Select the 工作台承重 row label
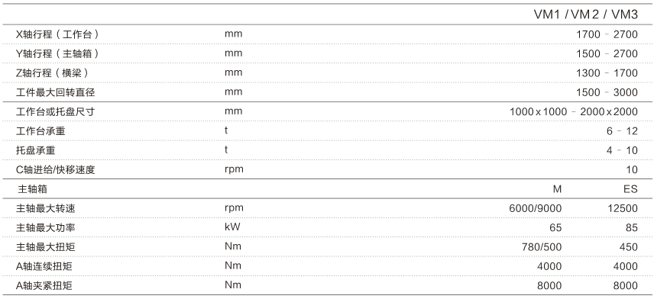Viewport: 654px width, 299px height. coord(40,130)
